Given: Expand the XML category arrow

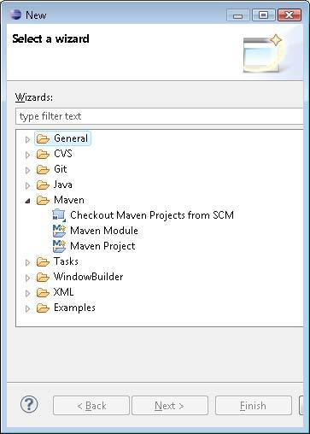Looking at the screenshot, I should pos(27,293).
